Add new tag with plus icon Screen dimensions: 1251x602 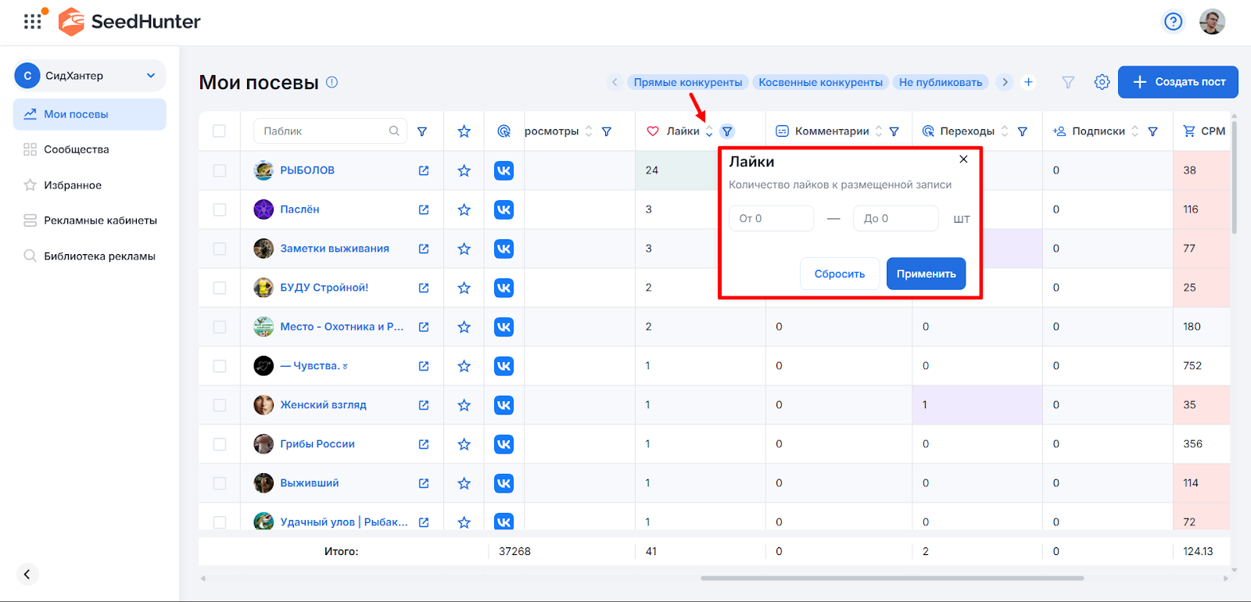[x=1029, y=82]
